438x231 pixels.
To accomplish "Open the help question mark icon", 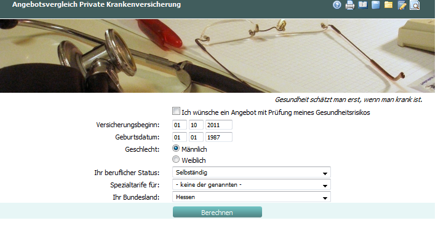I will click(337, 5).
